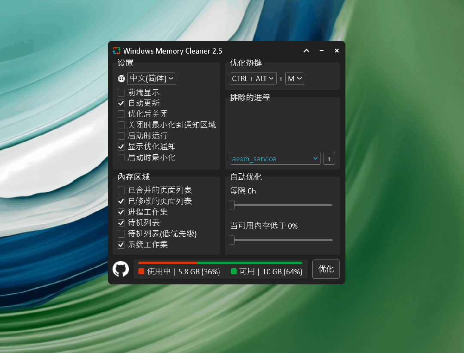Click the globe language icon
Image resolution: width=464 pixels, height=353 pixels.
coord(121,78)
